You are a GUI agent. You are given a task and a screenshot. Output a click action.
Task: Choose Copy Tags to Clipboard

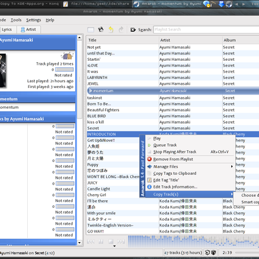point(190,174)
